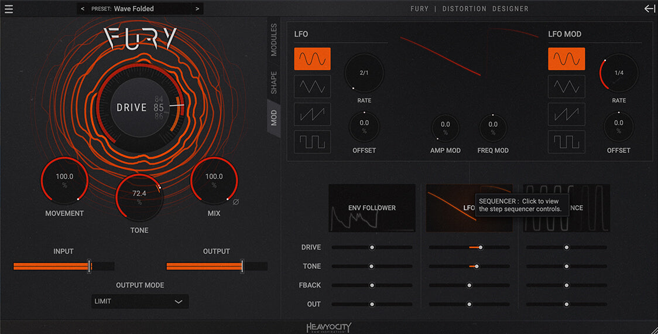Image resolution: width=658 pixels, height=334 pixels.
Task: Click the central DRIVE knob
Action: click(138, 108)
